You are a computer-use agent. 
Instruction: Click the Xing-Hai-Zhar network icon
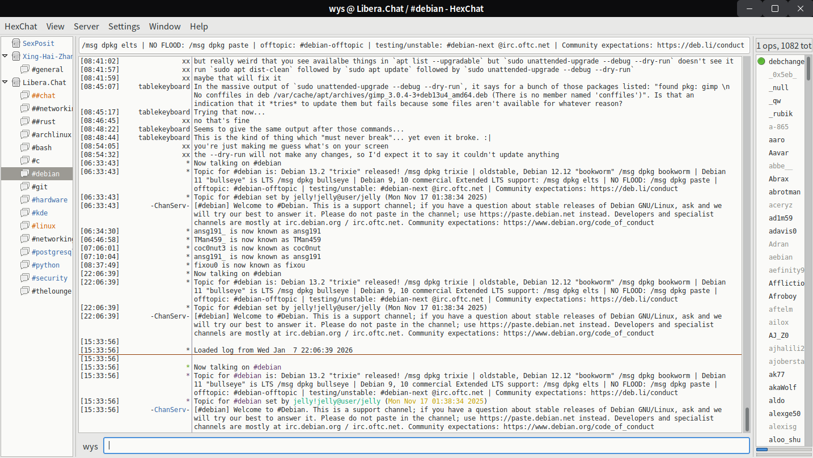15,56
